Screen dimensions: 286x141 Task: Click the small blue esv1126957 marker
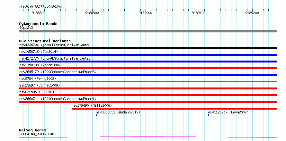click(209, 115)
